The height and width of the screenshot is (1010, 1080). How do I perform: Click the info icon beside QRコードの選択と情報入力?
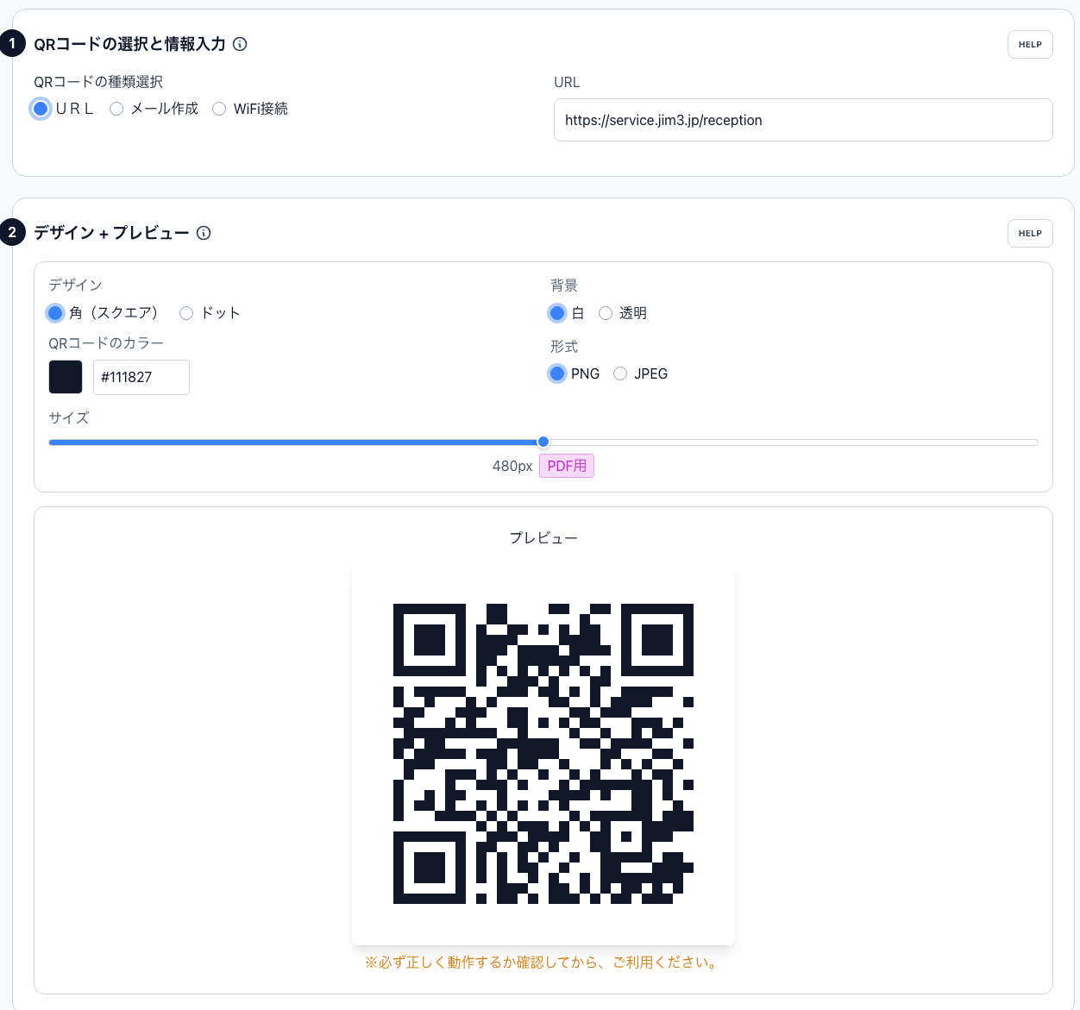pos(240,44)
